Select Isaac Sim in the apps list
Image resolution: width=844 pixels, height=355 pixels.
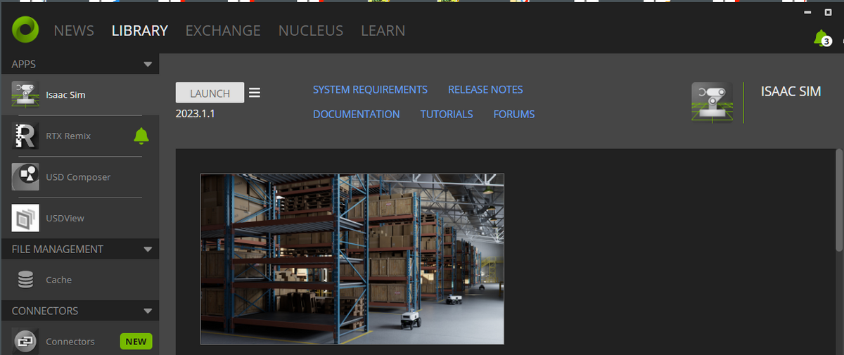(79, 95)
